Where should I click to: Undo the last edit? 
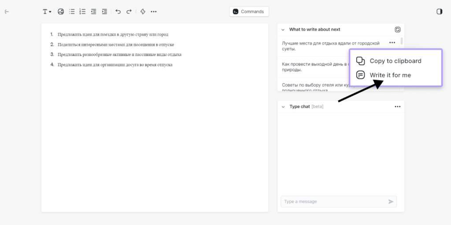(118, 12)
